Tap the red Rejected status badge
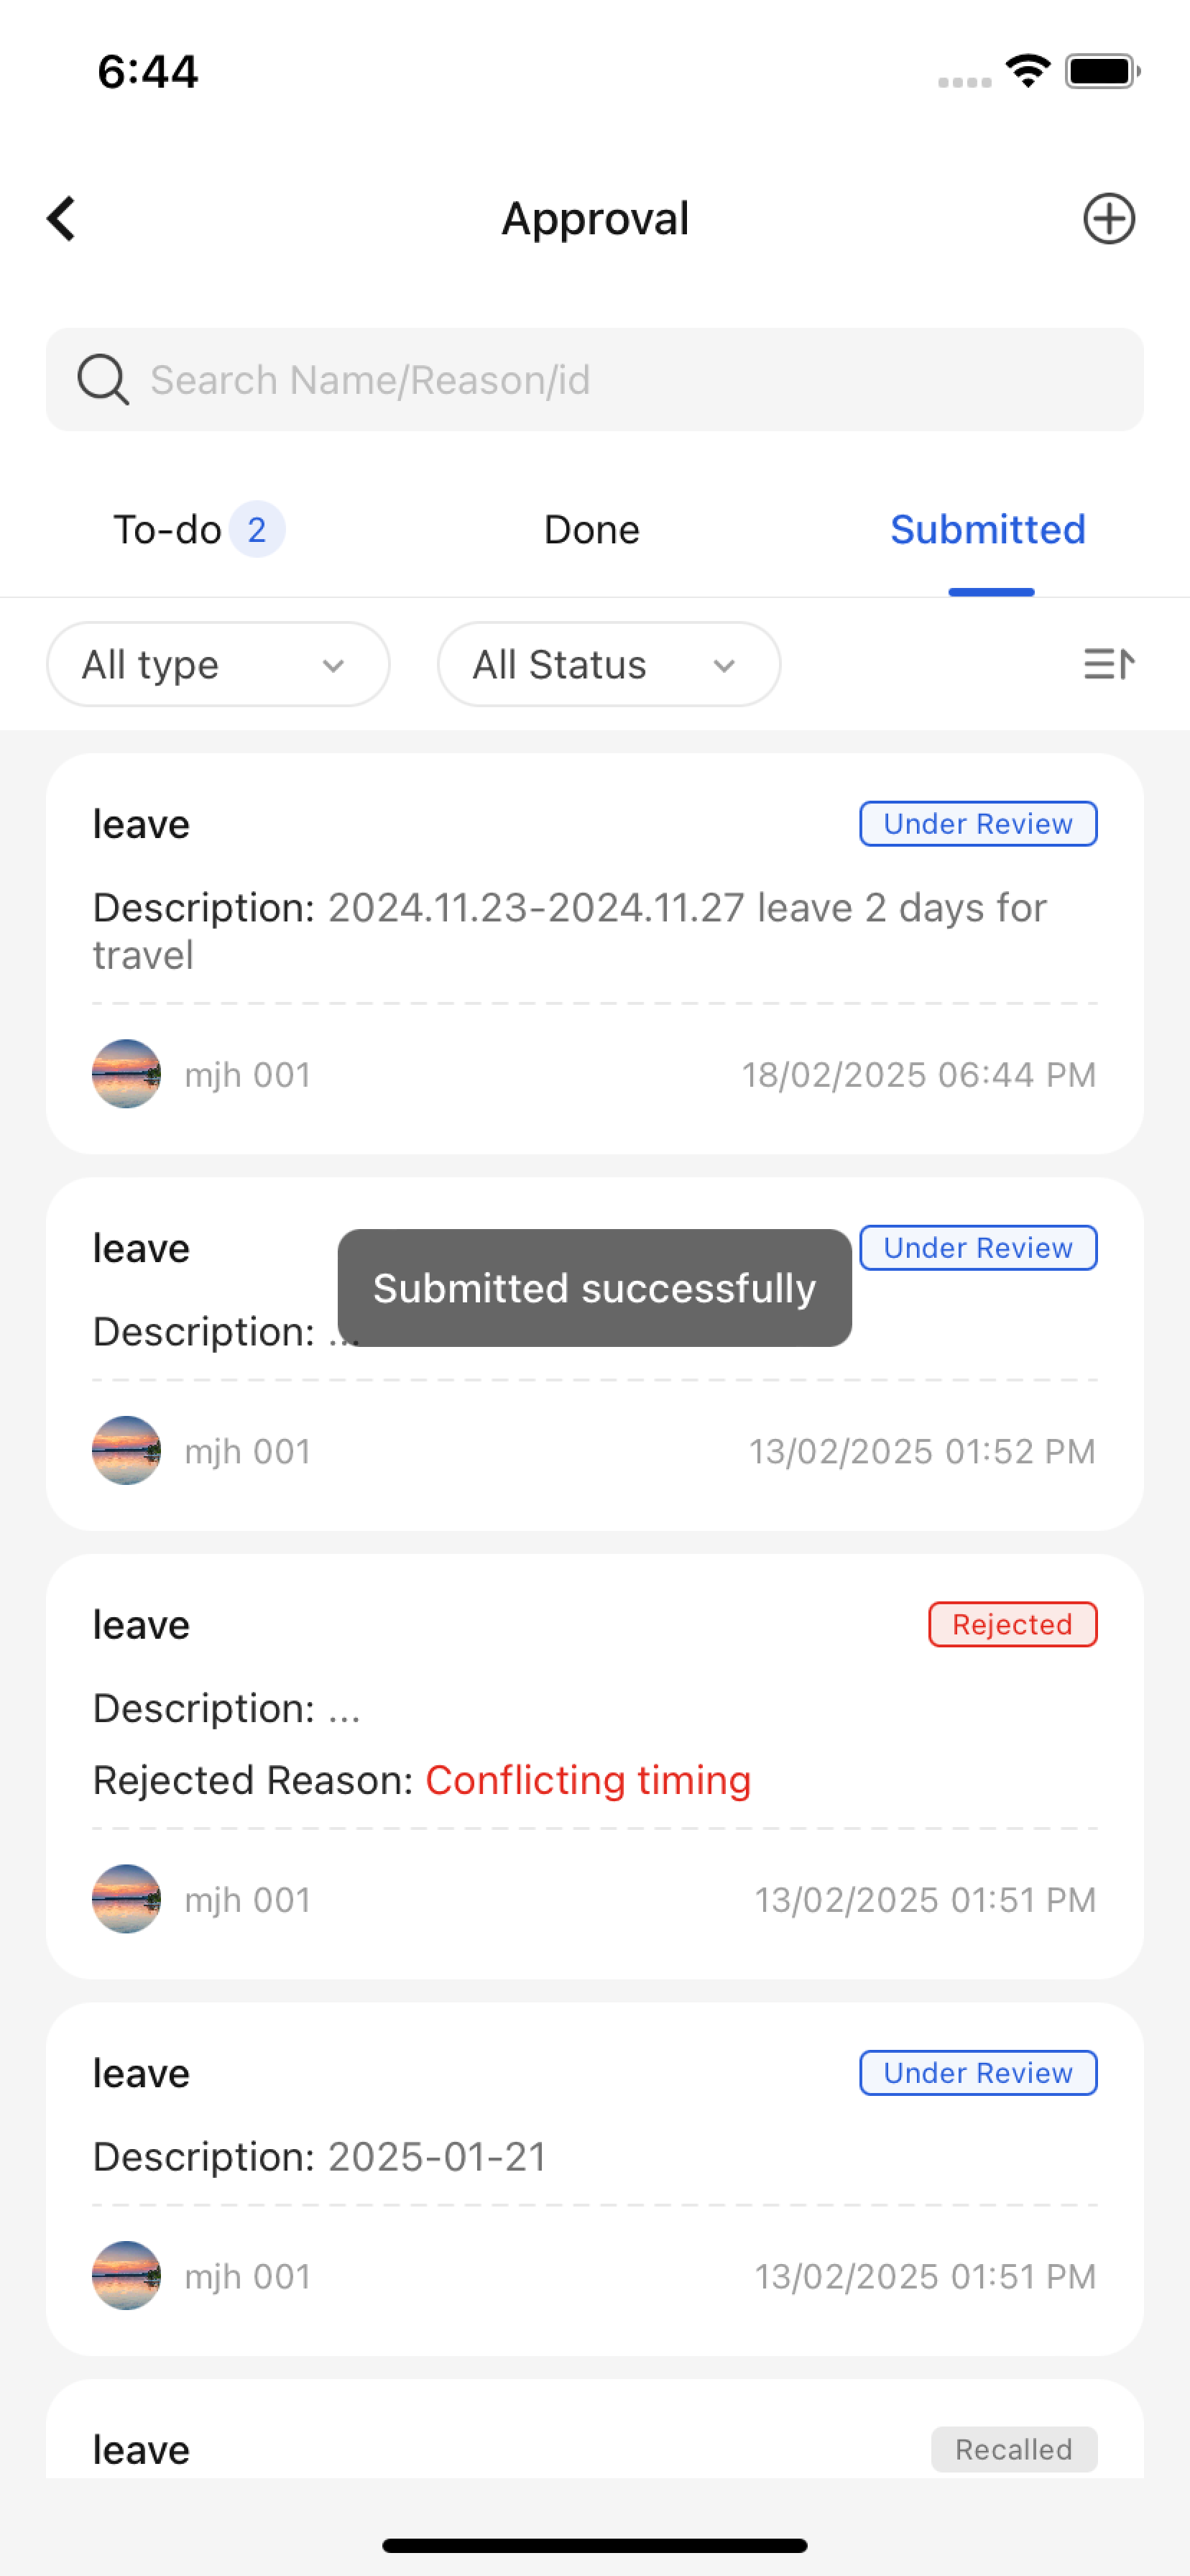 pyautogui.click(x=1011, y=1624)
